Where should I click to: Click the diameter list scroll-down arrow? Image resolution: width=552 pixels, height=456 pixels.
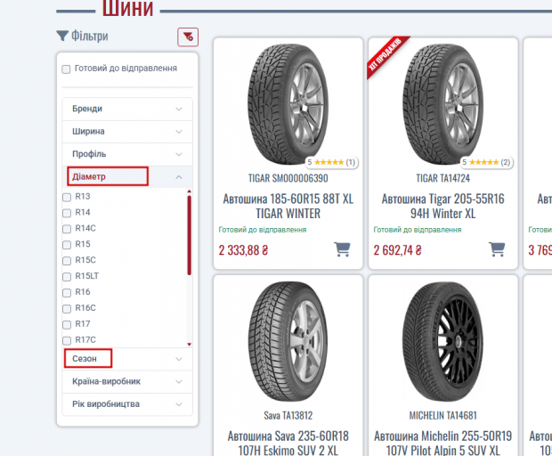click(x=190, y=345)
